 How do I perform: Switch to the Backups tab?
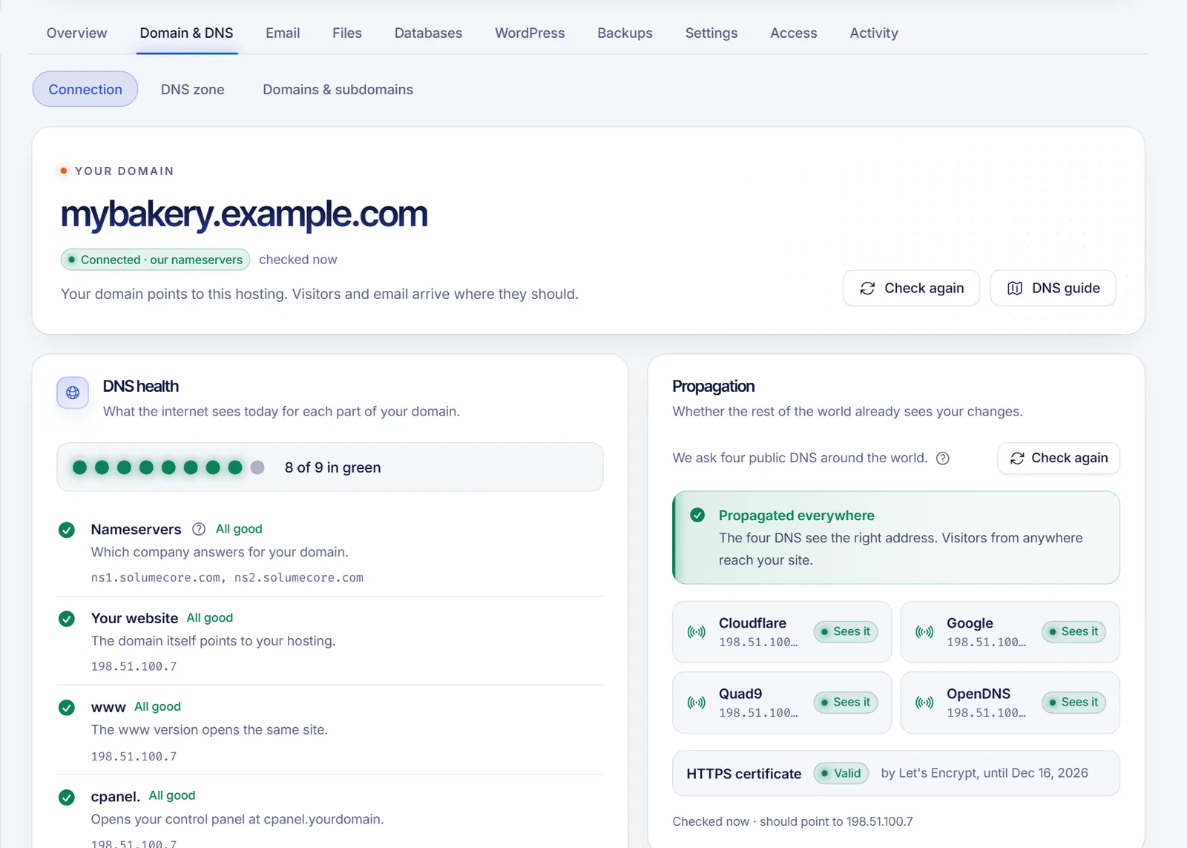[625, 33]
